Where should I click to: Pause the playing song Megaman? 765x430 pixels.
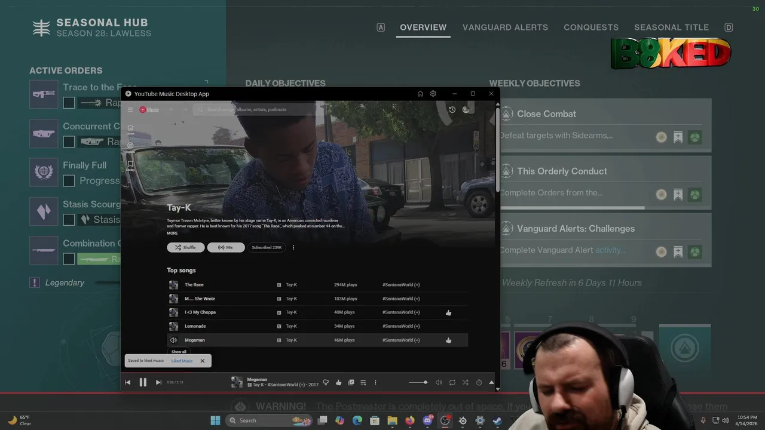143,382
